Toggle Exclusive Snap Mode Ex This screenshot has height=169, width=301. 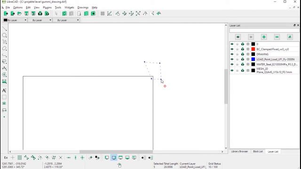coord(6,158)
